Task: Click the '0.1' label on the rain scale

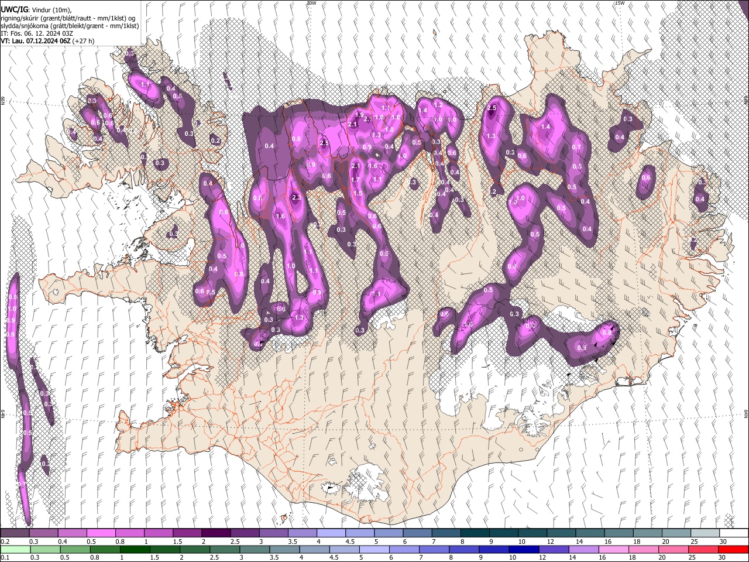Action: 5,558
